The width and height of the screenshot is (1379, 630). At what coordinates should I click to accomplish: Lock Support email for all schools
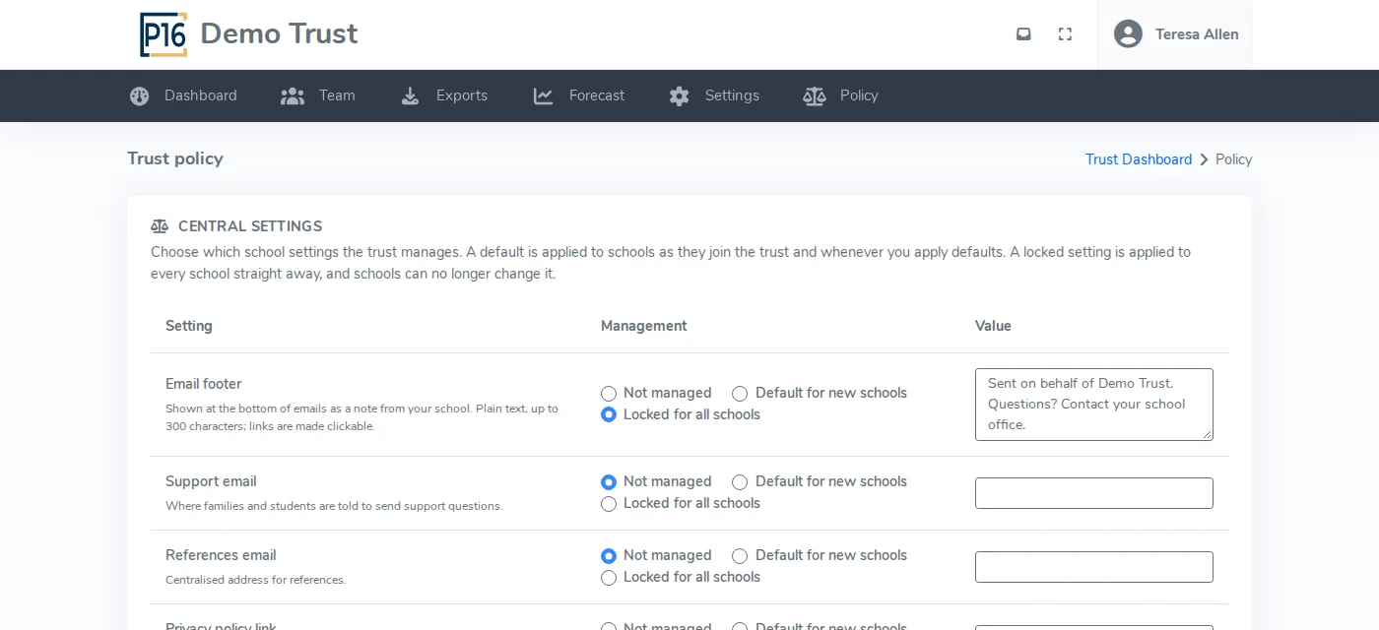609,504
